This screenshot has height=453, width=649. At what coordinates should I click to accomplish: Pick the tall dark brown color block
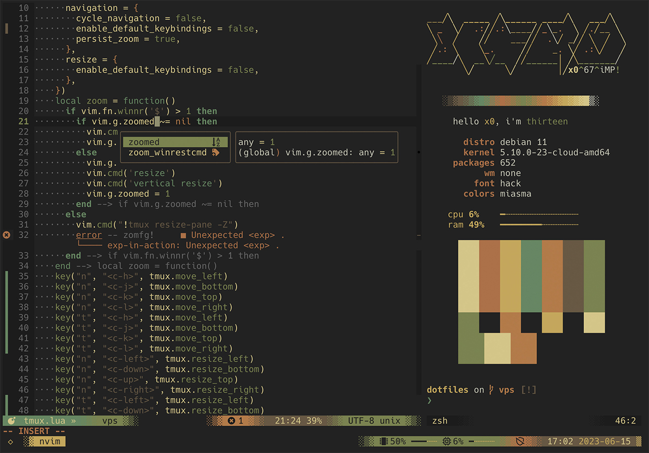tap(573, 276)
